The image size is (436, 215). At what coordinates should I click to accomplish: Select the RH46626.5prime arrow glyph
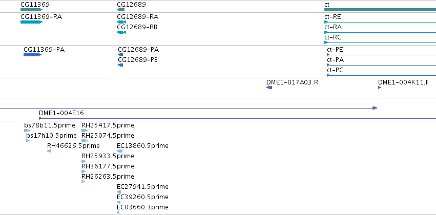[x=49, y=151]
